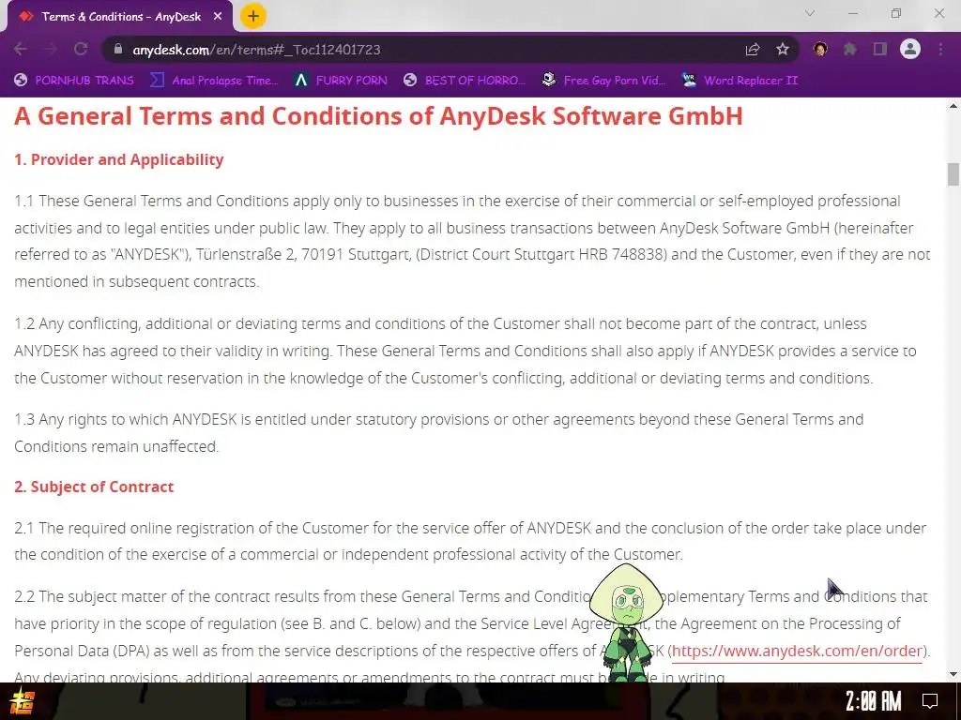Click the browser back arrow
The image size is (961, 720).
(21, 49)
